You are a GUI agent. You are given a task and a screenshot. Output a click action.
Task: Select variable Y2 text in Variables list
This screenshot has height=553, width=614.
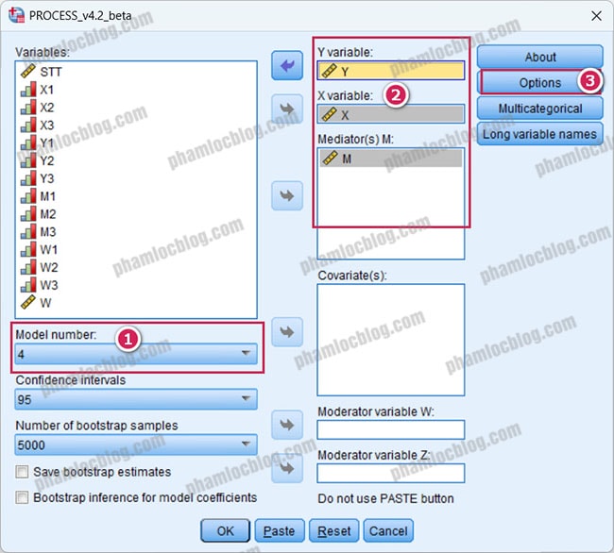(x=47, y=160)
